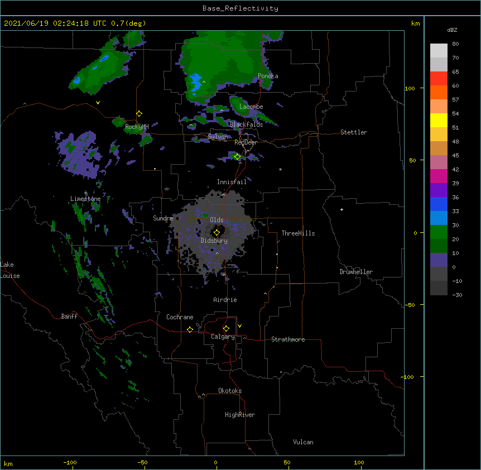Click the yellow v marker northeast of Calgary
481x470 pixels.
pyautogui.click(x=239, y=326)
